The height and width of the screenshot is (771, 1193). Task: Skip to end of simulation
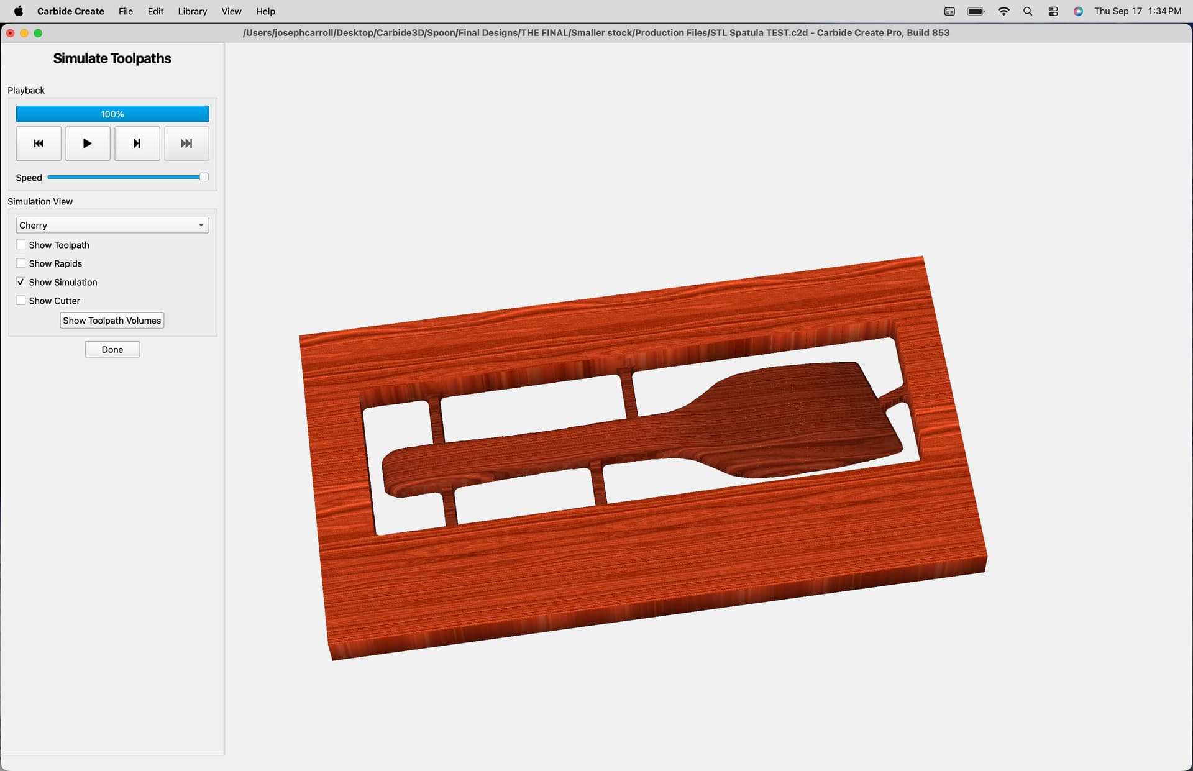pyautogui.click(x=186, y=144)
